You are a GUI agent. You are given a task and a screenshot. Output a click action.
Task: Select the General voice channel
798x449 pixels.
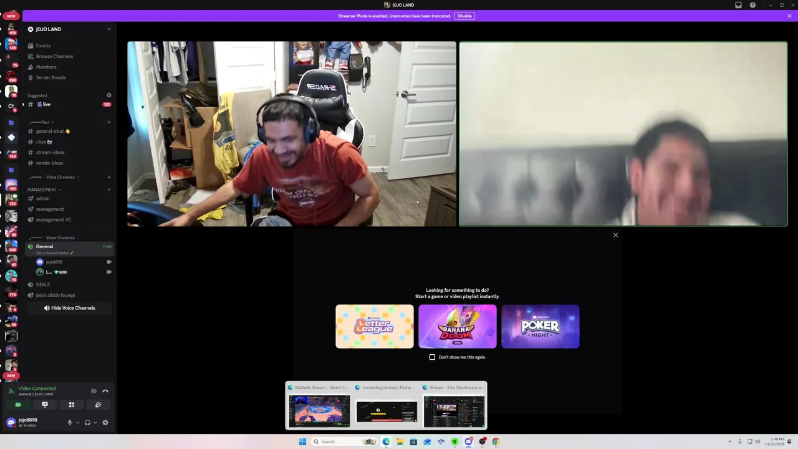pyautogui.click(x=69, y=249)
